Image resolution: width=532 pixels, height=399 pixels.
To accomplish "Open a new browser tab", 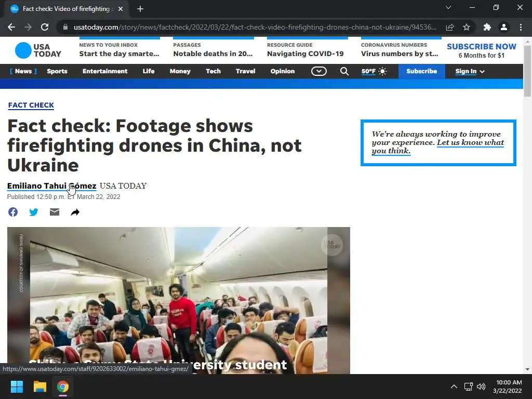I will pos(140,9).
